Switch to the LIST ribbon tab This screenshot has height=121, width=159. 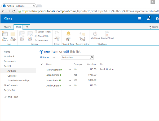26,27
